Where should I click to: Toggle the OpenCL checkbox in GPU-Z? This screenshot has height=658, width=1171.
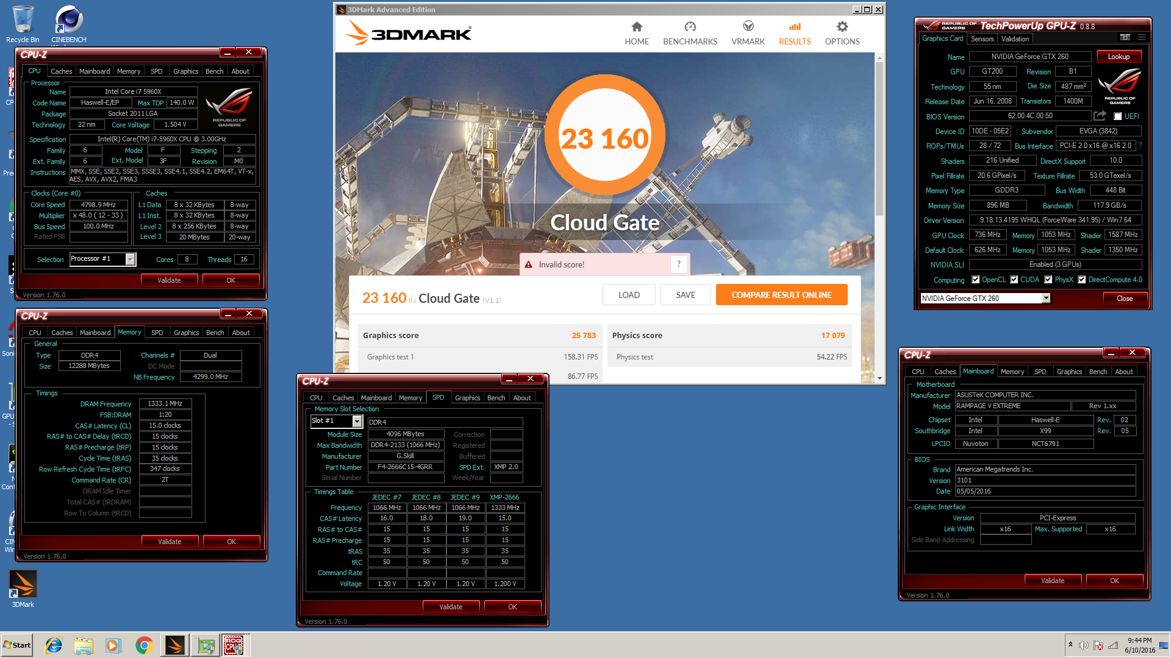coord(976,280)
